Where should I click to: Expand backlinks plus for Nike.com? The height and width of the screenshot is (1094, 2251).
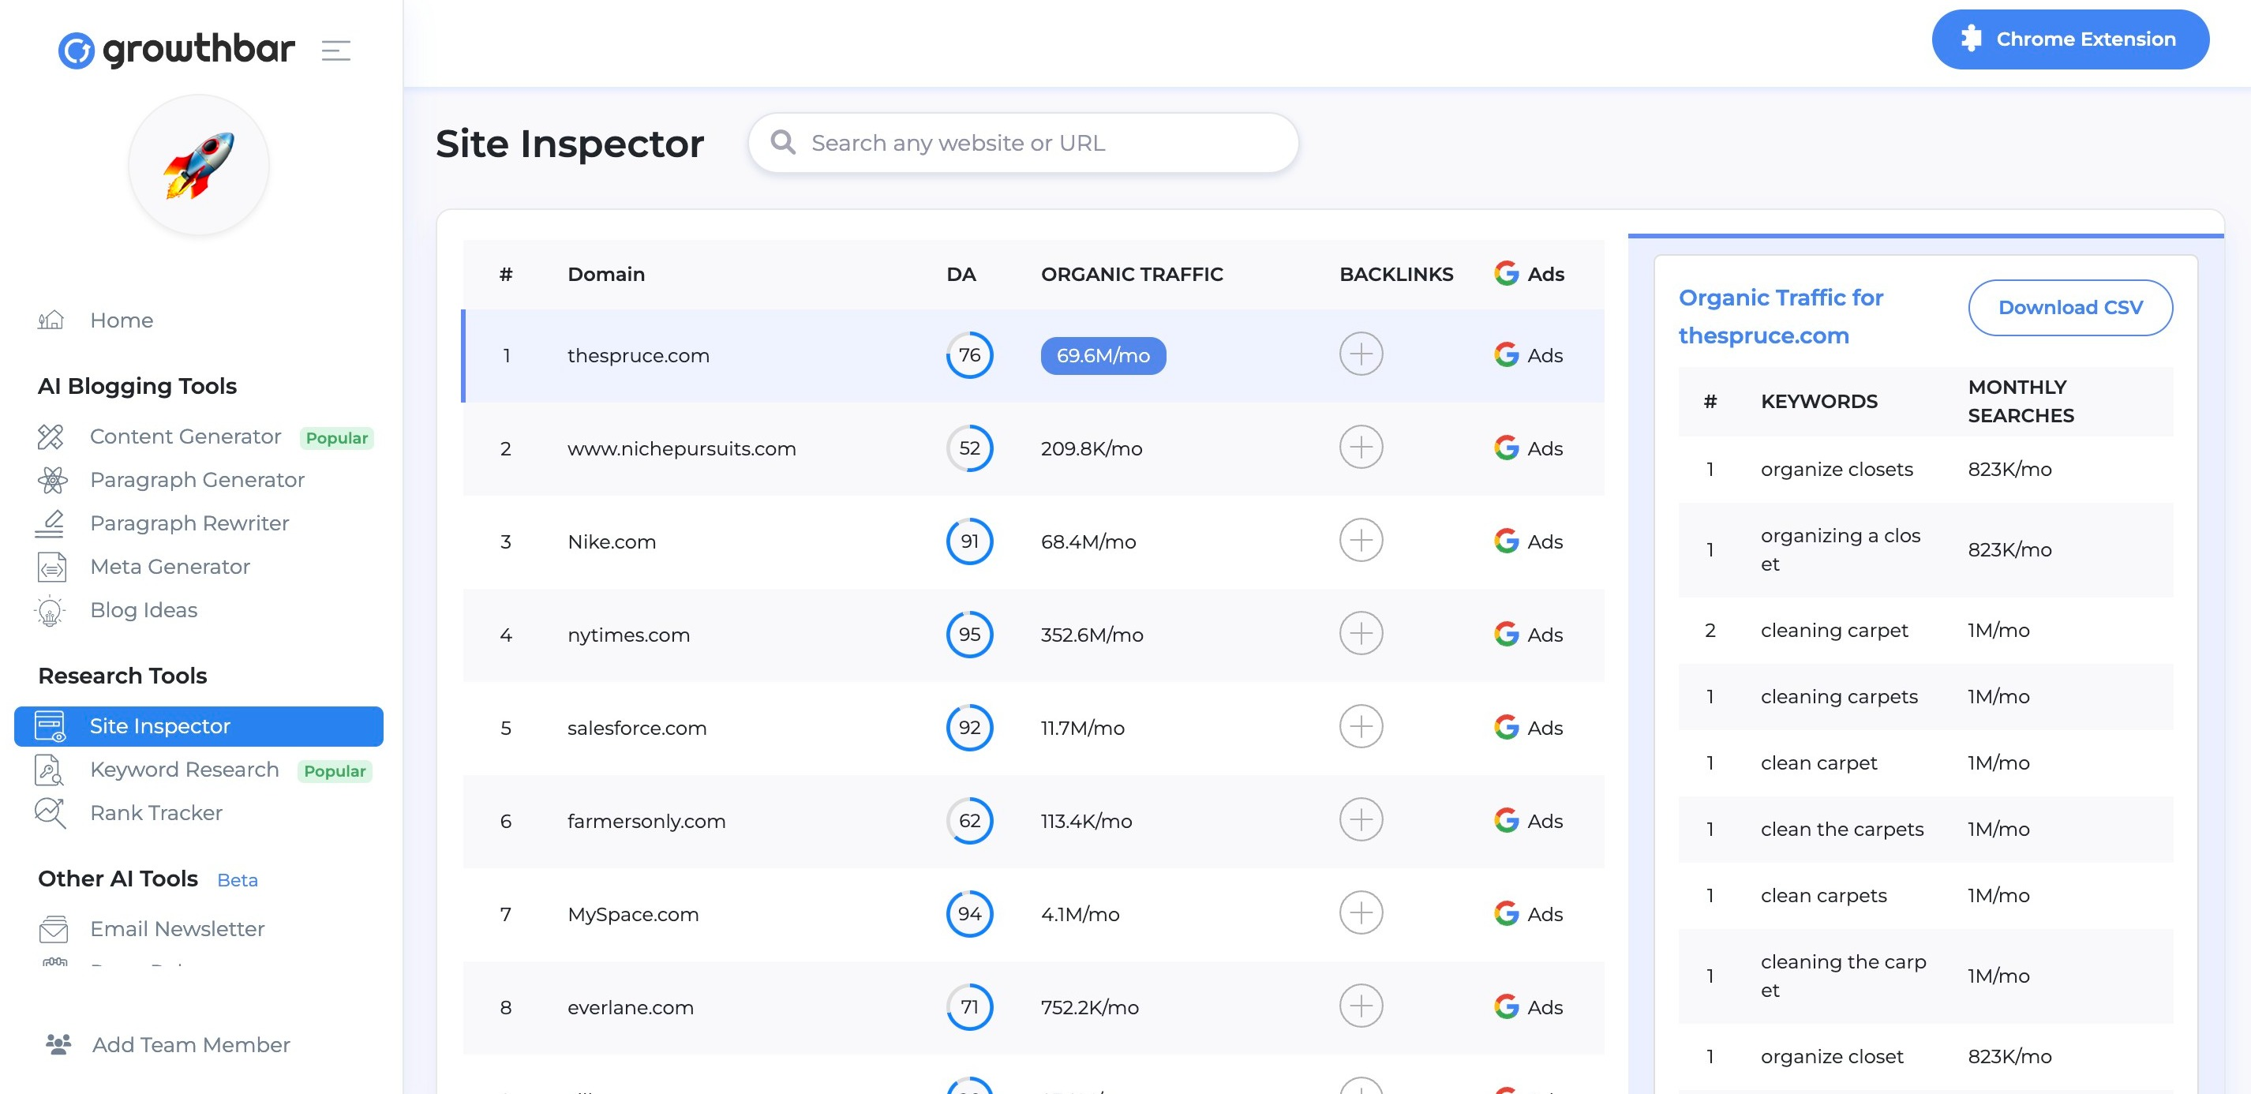coord(1361,541)
